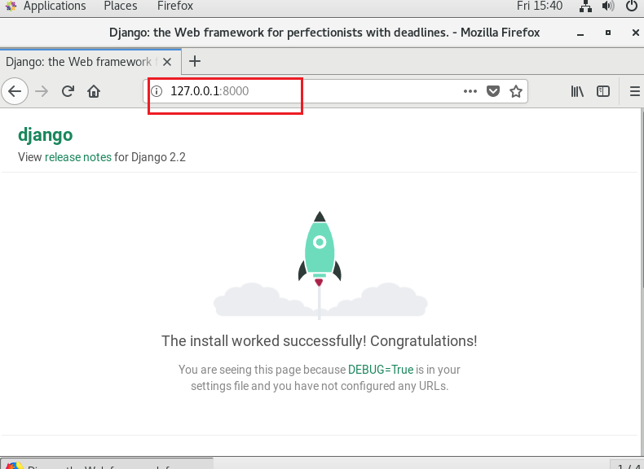
Task: Toggle the sidebar icon
Action: (x=603, y=91)
